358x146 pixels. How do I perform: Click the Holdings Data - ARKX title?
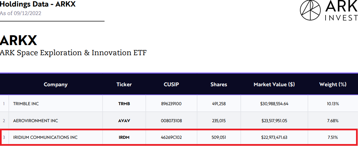(x=38, y=4)
